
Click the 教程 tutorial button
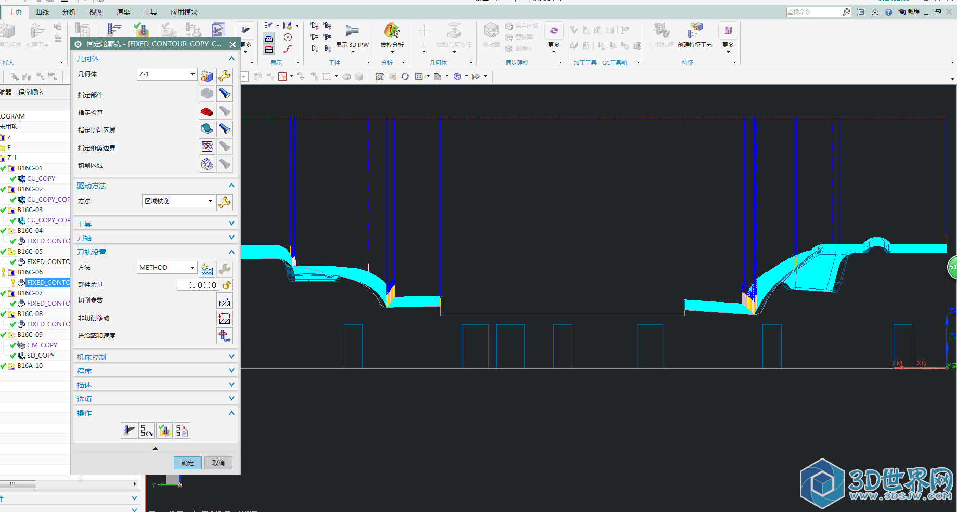point(909,12)
